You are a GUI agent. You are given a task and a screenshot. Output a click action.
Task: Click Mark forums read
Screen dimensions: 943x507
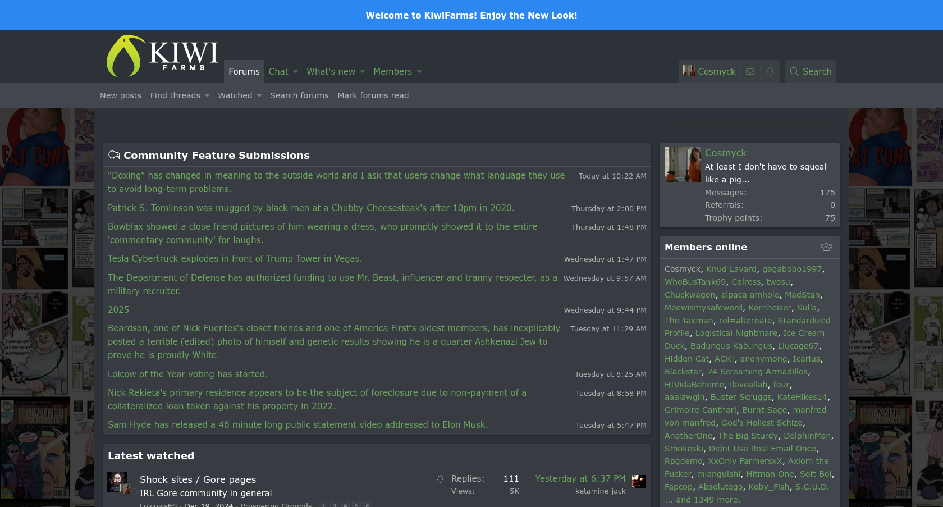(373, 95)
